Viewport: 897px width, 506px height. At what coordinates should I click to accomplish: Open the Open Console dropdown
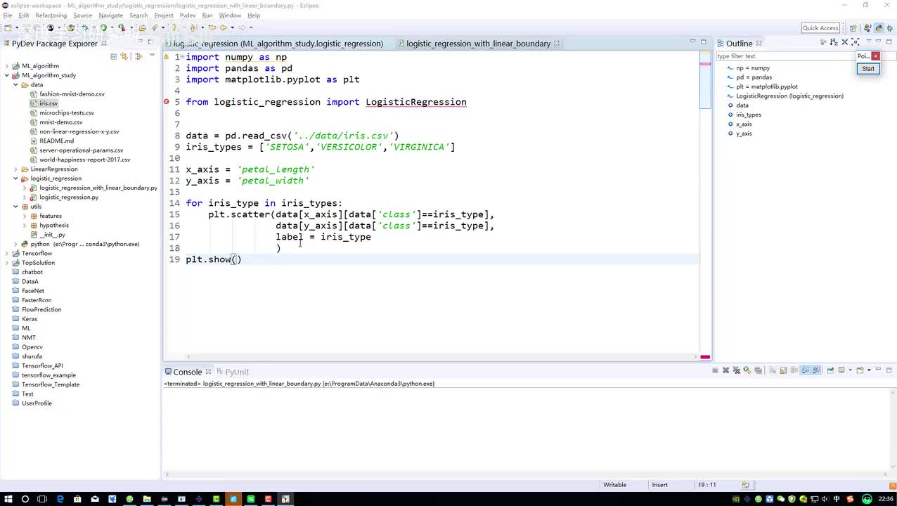[x=870, y=370]
